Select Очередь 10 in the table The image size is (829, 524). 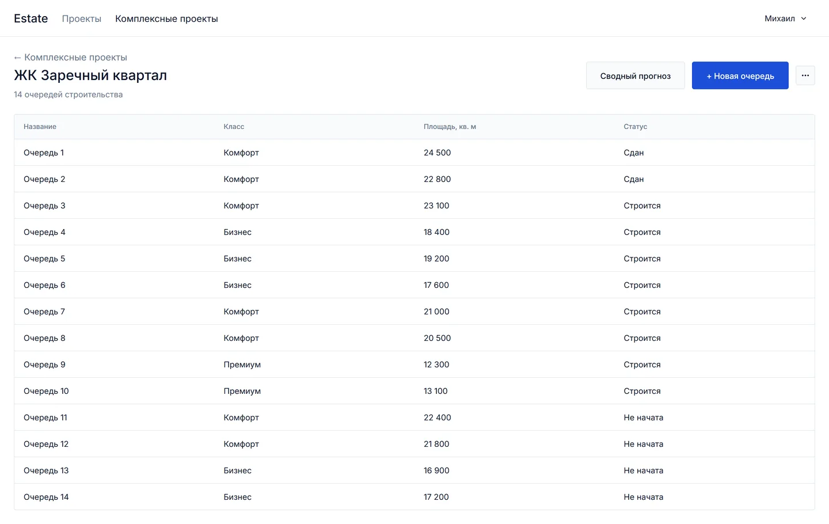click(x=414, y=391)
